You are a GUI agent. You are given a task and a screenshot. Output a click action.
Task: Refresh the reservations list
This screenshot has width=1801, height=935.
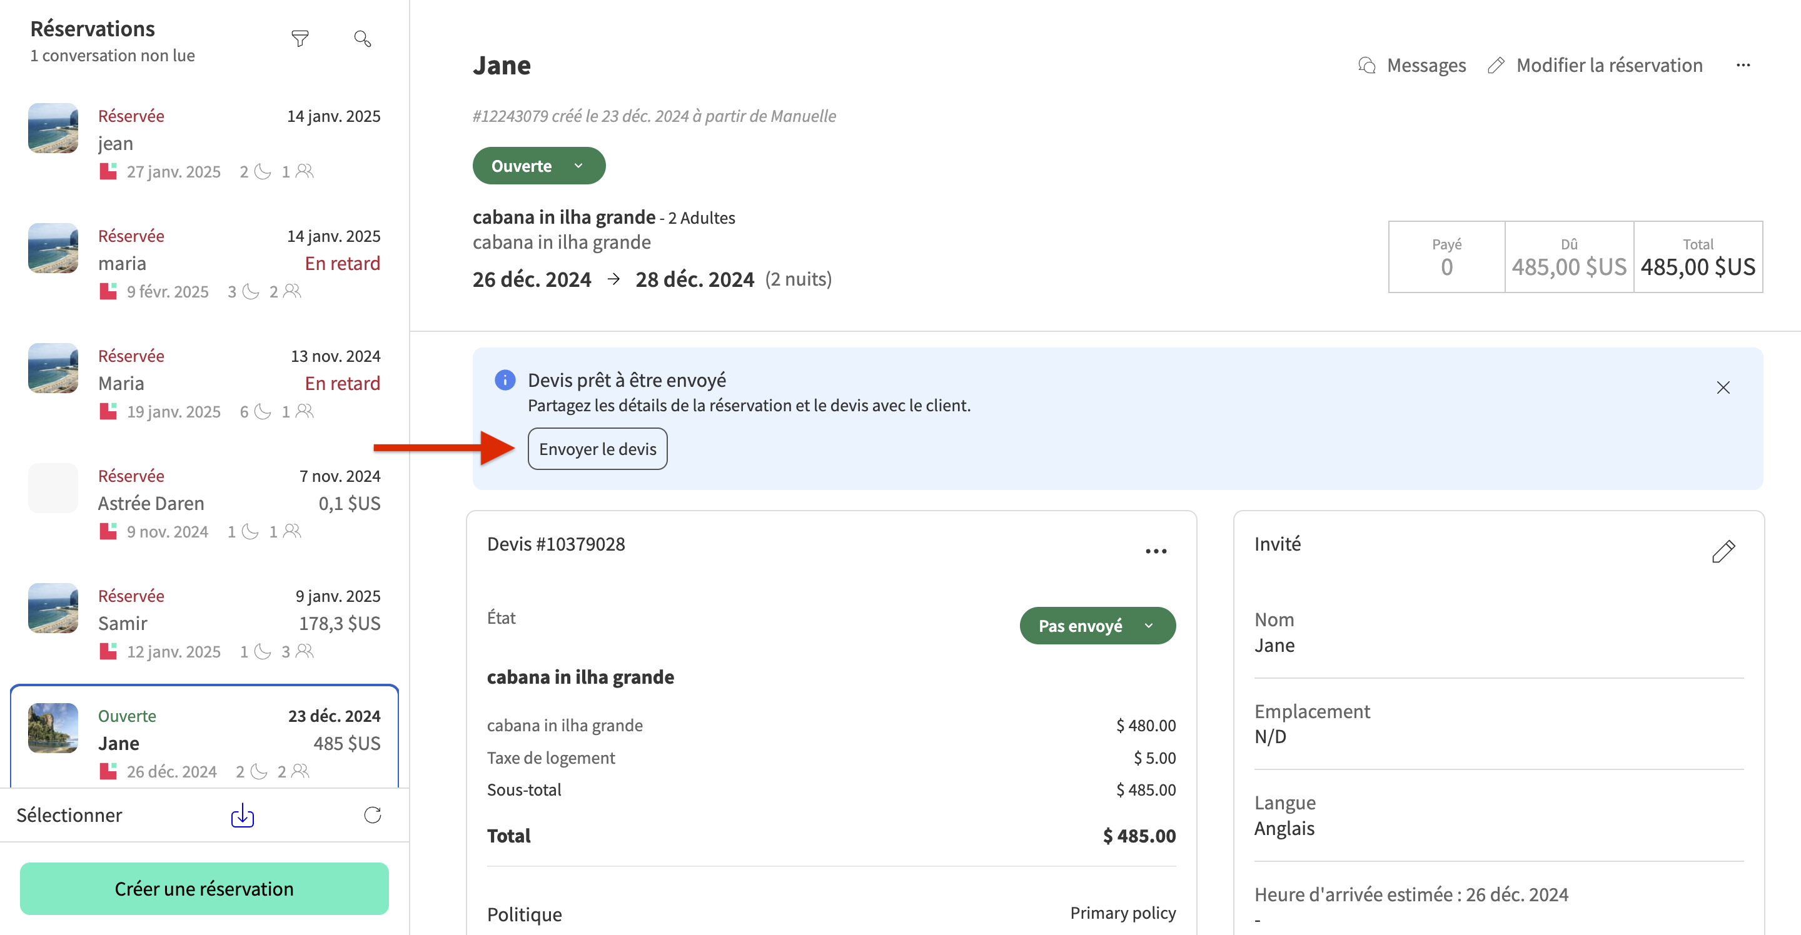372,815
